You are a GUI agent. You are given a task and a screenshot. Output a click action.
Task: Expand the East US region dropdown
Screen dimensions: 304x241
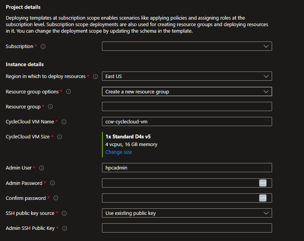point(187,76)
